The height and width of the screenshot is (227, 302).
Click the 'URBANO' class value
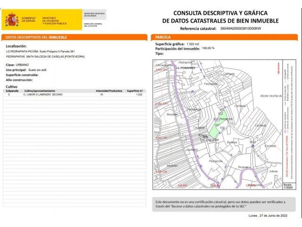point(22,65)
